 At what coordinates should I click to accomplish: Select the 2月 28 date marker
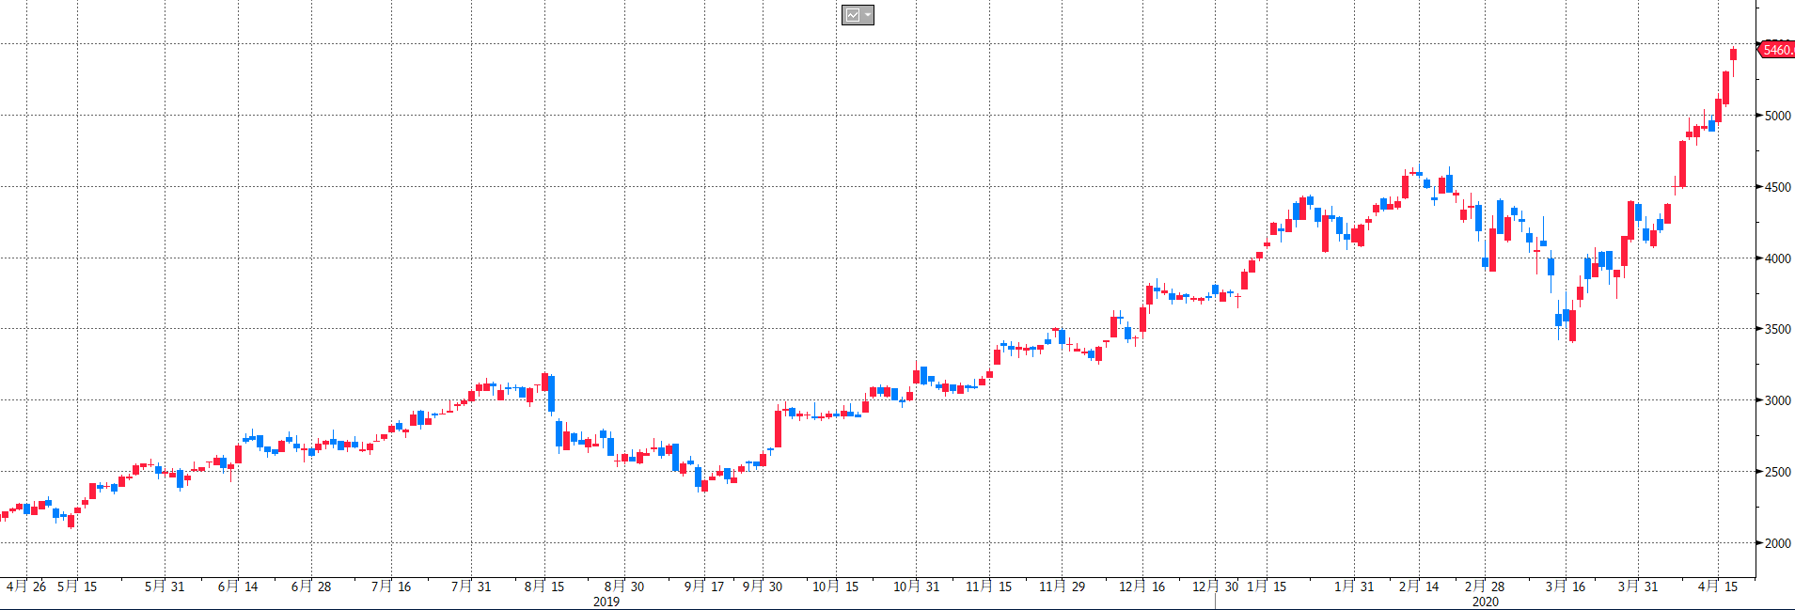[1485, 587]
